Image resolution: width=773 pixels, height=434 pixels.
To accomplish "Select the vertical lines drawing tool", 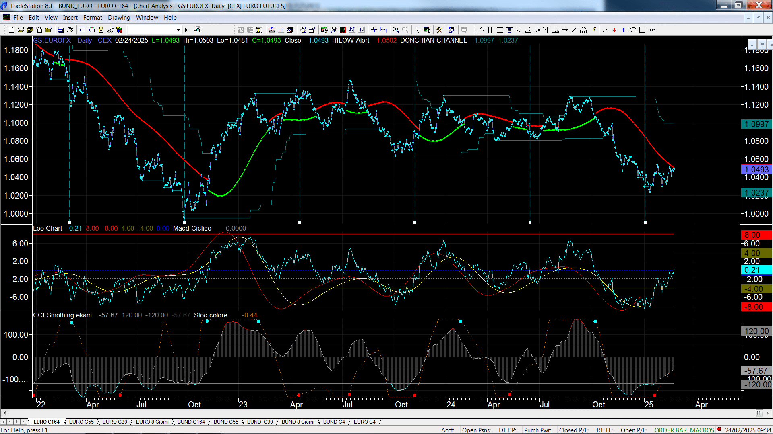I will point(490,30).
